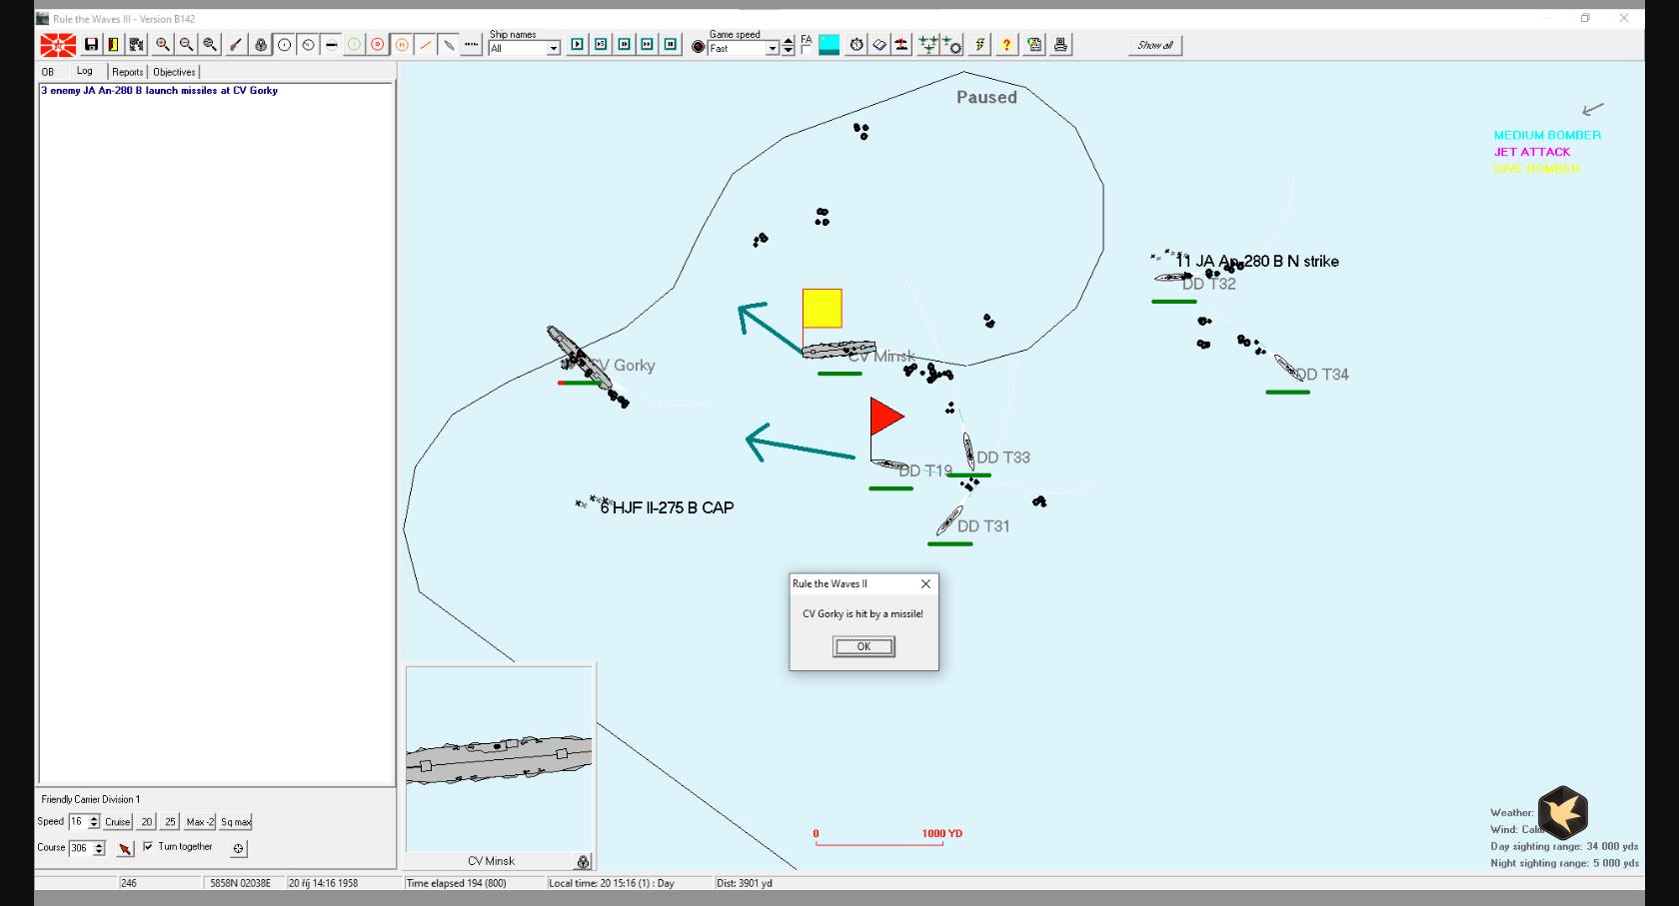The image size is (1679, 906).
Task: Click the Game speed spinner arrows
Action: click(789, 48)
